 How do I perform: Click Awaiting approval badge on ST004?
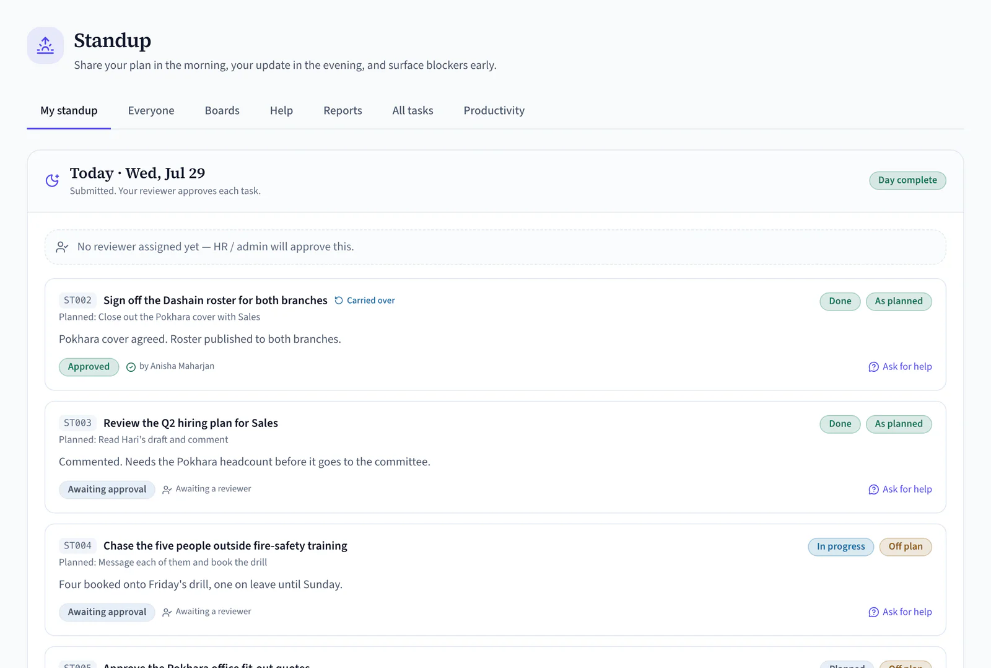[107, 612]
